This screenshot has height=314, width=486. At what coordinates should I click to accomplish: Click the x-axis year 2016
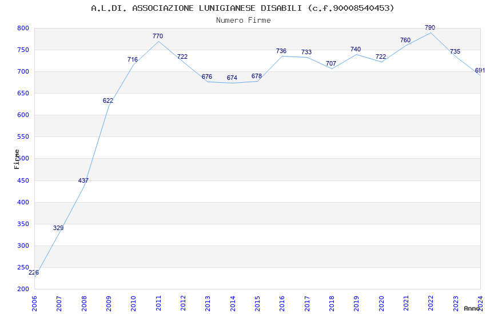pos(282,303)
